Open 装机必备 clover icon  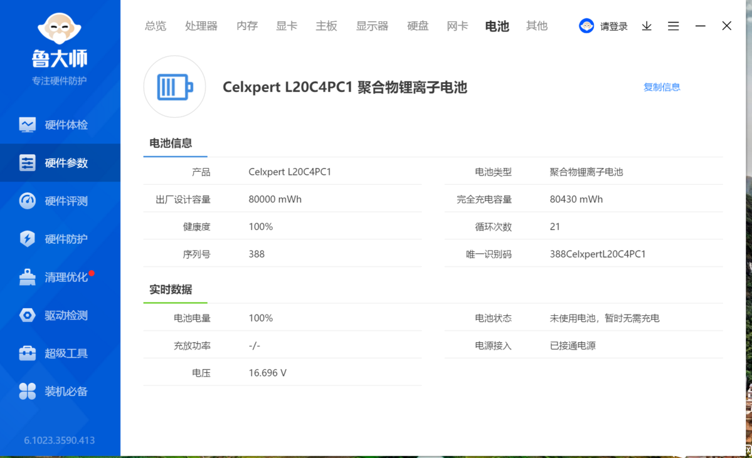[28, 392]
